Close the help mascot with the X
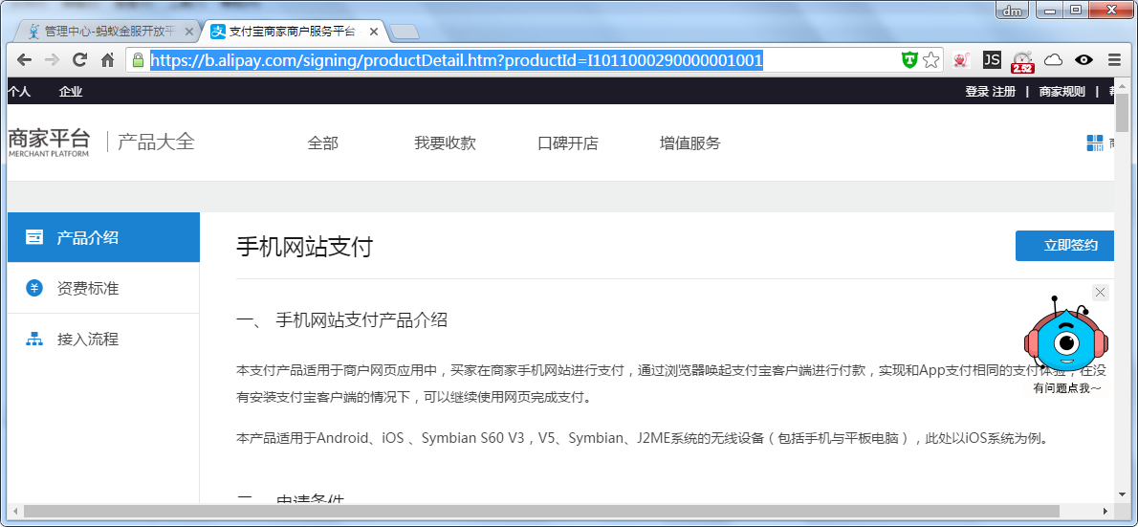The width and height of the screenshot is (1138, 527). [x=1101, y=293]
